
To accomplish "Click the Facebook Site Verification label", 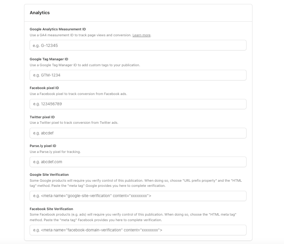I will [x=51, y=209].
